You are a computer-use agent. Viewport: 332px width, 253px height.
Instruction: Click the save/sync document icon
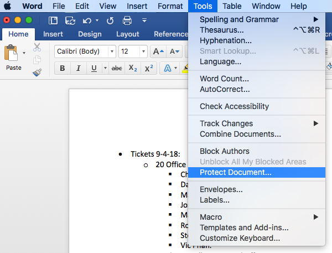(x=70, y=21)
